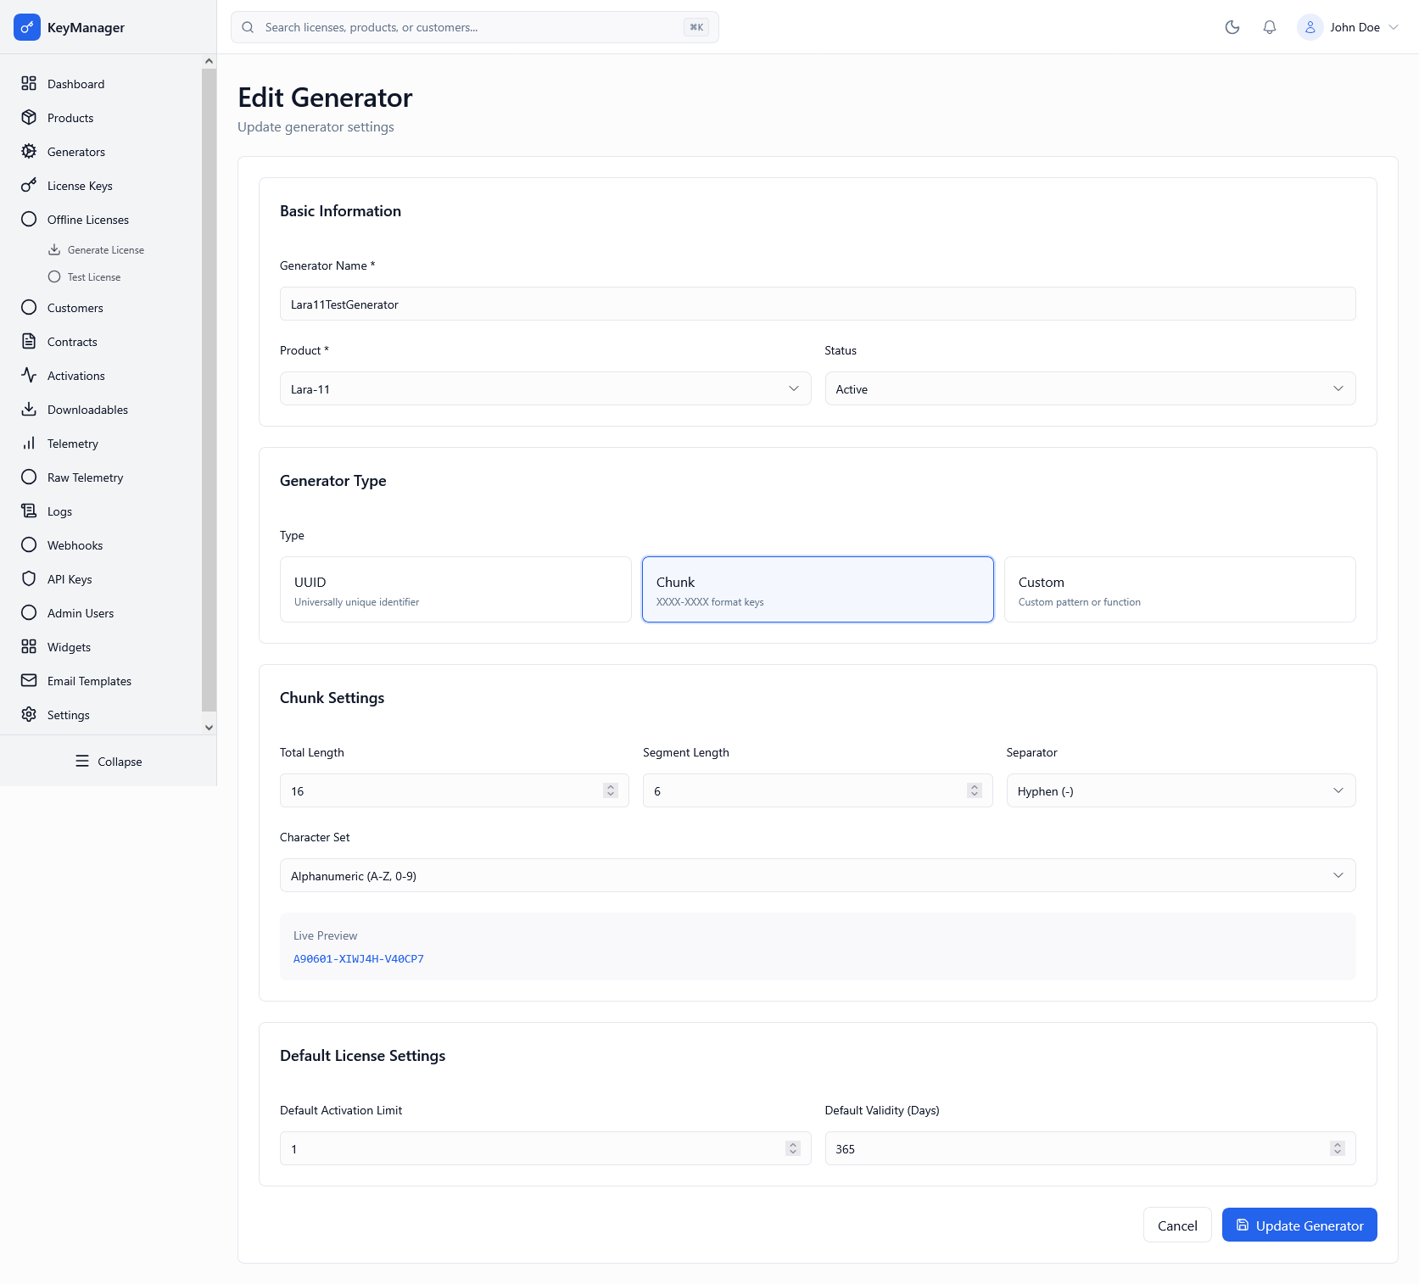Select the UUID generator type
This screenshot has height=1284, width=1419.
pyautogui.click(x=455, y=589)
